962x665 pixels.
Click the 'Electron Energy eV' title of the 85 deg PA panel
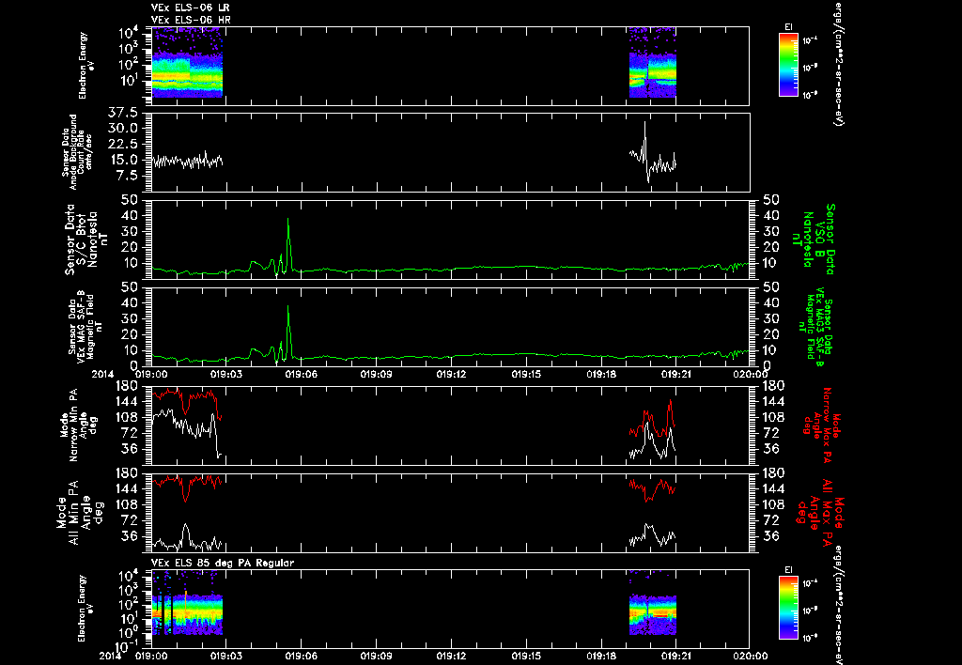[x=86, y=608]
